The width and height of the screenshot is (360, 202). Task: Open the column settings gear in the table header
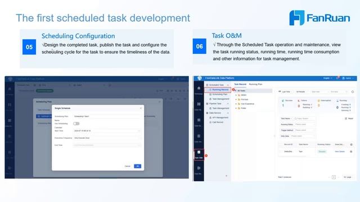351,145
